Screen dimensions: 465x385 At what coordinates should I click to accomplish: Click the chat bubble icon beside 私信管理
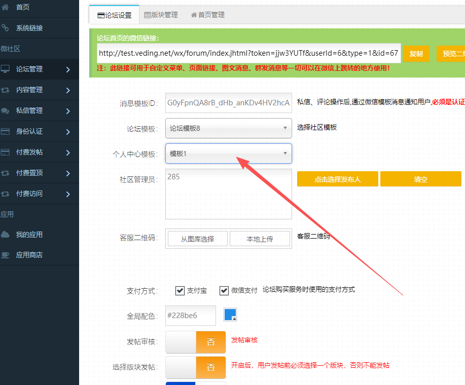pyautogui.click(x=6, y=110)
